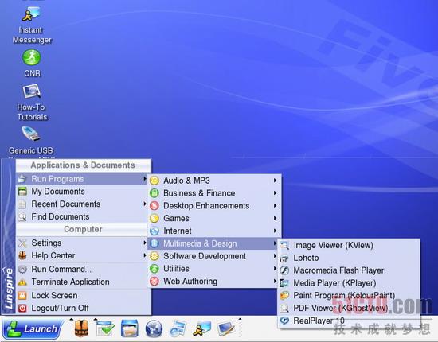
Task: Launch the web browser globe icon
Action: point(154,328)
